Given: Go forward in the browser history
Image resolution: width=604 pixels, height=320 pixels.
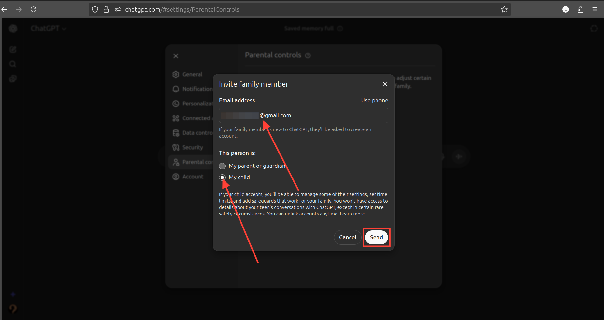Looking at the screenshot, I should [19, 9].
